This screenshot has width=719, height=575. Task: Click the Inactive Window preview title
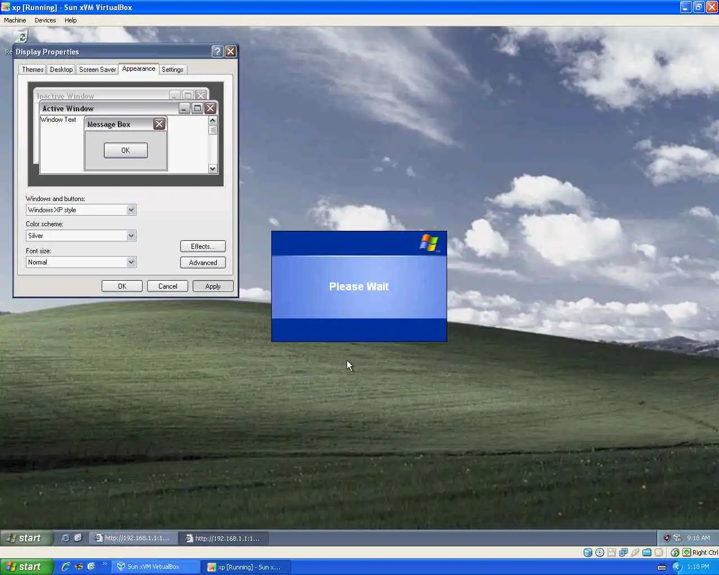pos(65,96)
